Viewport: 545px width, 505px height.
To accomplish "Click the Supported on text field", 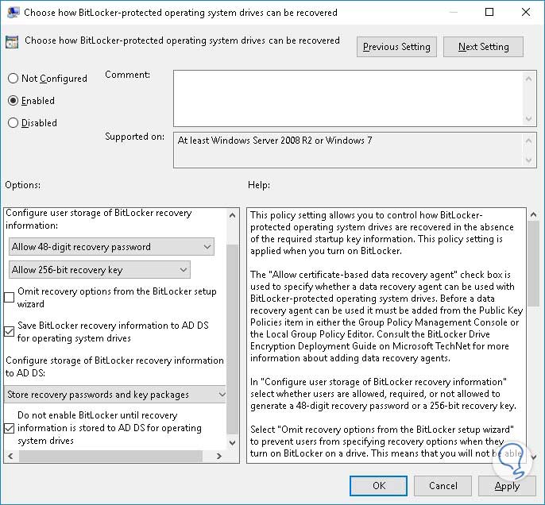I will click(x=348, y=150).
